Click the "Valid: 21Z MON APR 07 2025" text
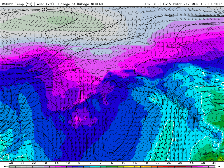The image size is (224, 168). [198, 4]
